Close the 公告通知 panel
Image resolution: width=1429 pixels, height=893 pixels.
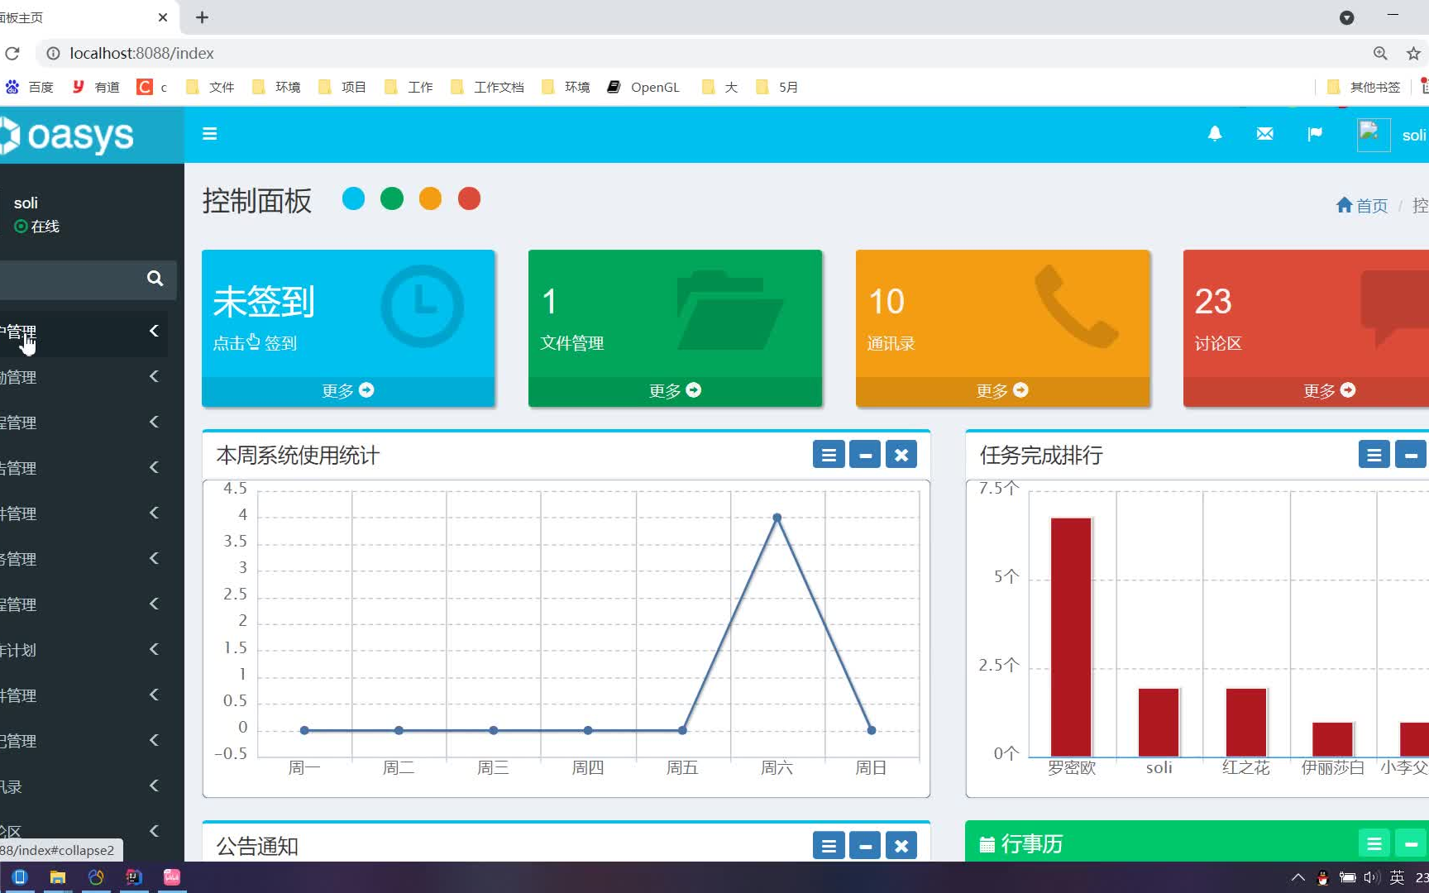click(901, 846)
